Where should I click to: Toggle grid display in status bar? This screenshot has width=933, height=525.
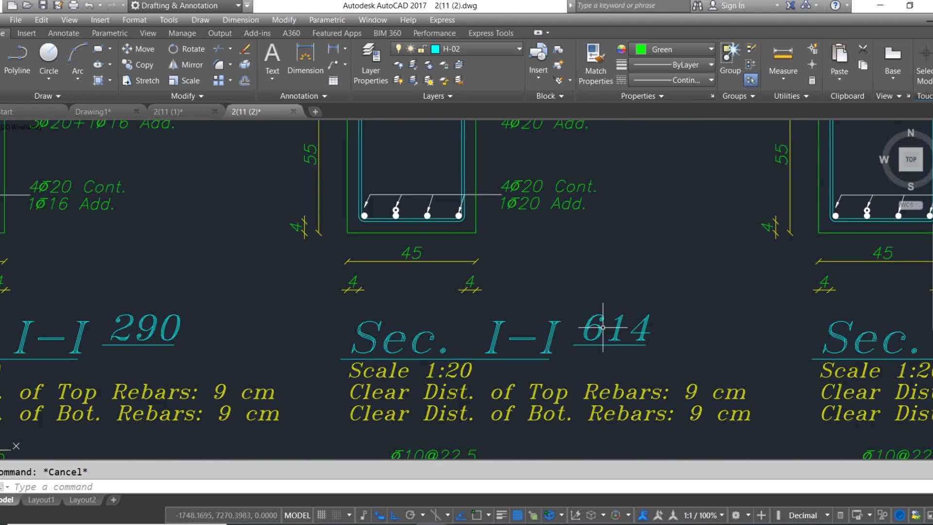click(x=322, y=515)
